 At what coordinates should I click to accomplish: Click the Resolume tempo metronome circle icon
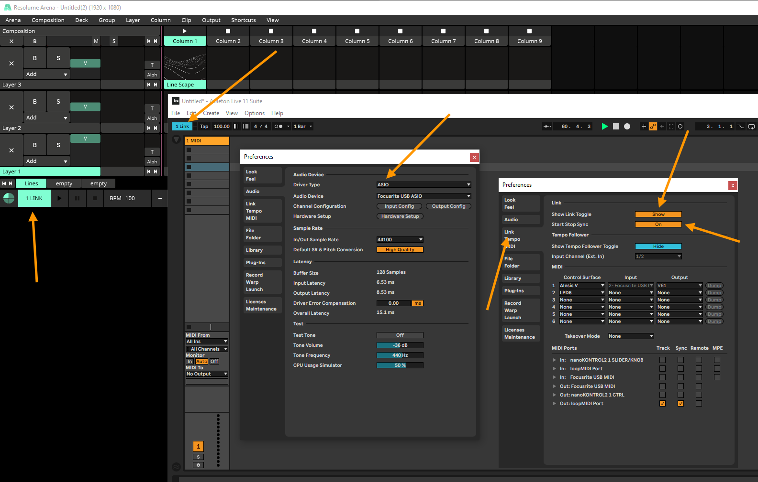point(9,198)
